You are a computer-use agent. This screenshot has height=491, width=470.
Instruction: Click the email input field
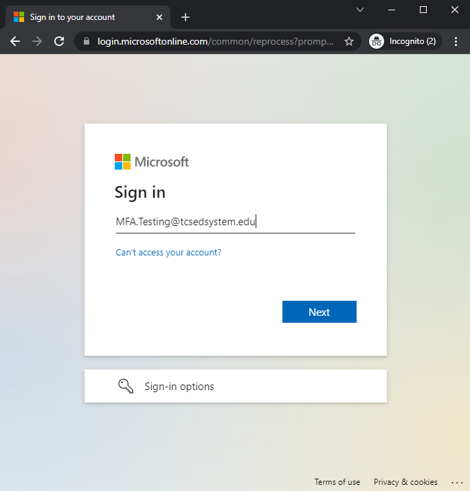click(x=235, y=222)
